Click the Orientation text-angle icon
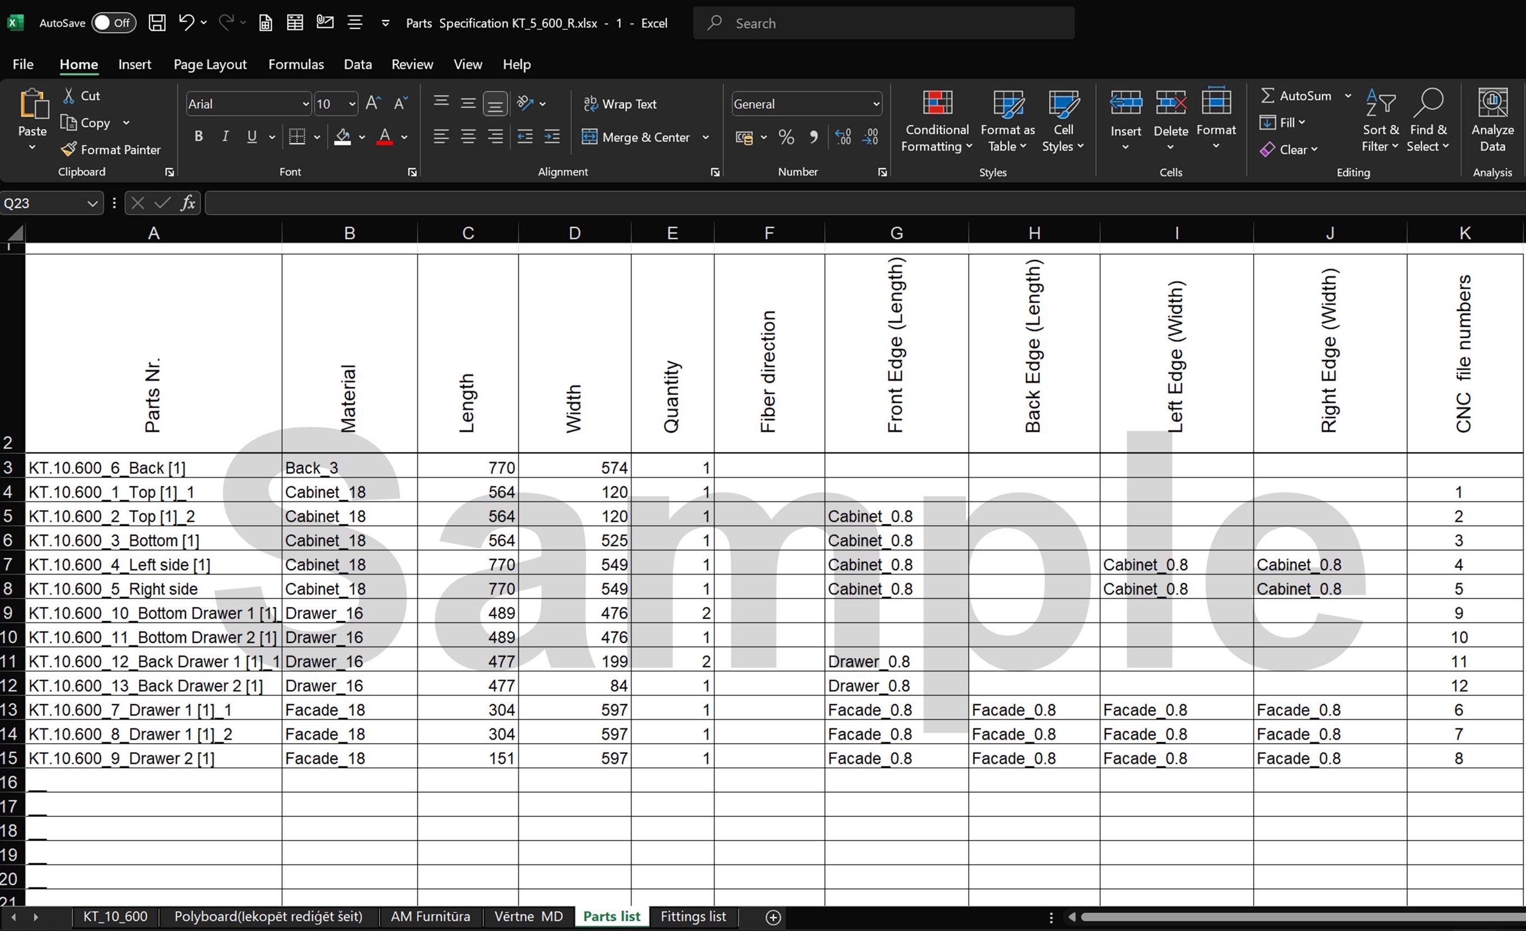The height and width of the screenshot is (931, 1526). 525,103
